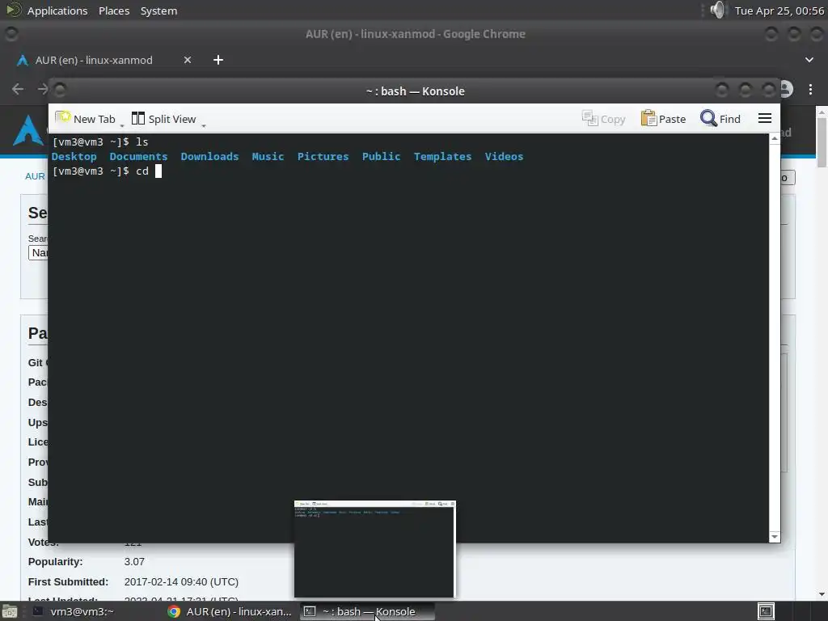Image resolution: width=828 pixels, height=621 pixels.
Task: Open Find in Konsole
Action: pos(720,119)
